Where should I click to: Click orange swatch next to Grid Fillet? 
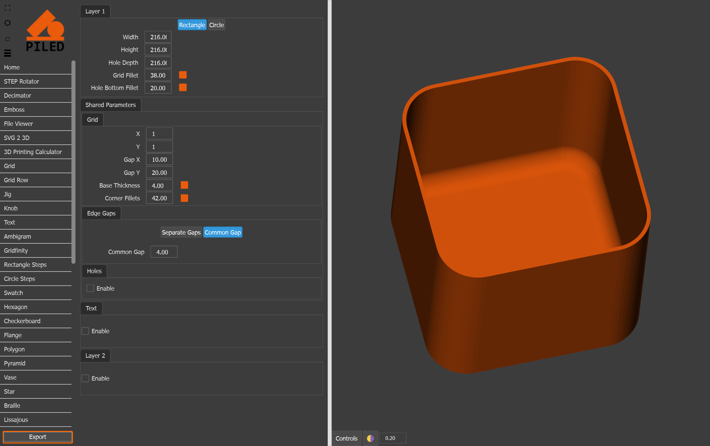[183, 75]
